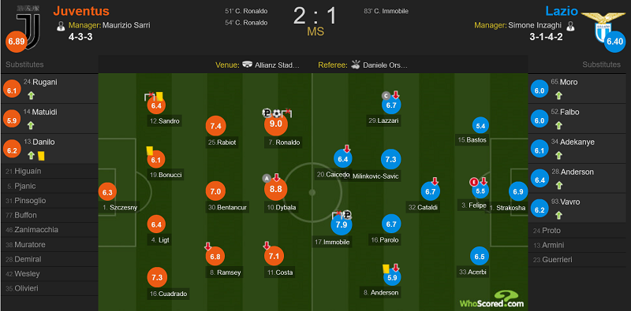Click Dybala's red substitution arrow
This screenshot has width=631, height=311.
(x=277, y=178)
